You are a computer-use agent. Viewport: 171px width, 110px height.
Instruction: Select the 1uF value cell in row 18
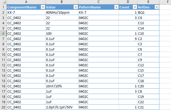[x=62, y=97]
